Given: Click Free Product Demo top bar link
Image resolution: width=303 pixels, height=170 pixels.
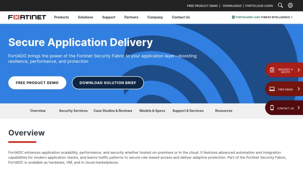Looking at the screenshot, I should (x=202, y=6).
